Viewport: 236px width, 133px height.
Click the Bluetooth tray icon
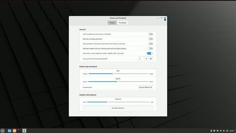211,131
